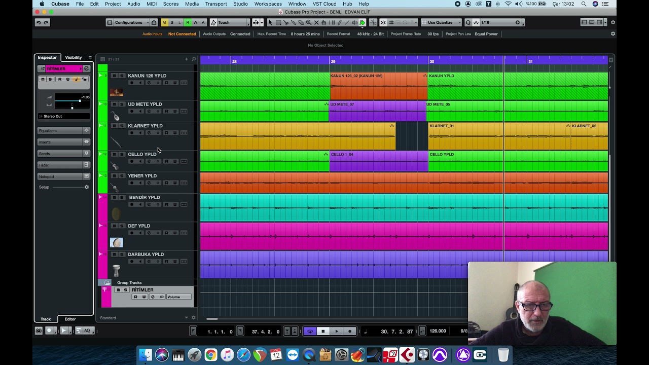Viewport: 649px width, 365px height.
Task: Freeze the BENDİR YPLD track channel
Action: (x=158, y=204)
